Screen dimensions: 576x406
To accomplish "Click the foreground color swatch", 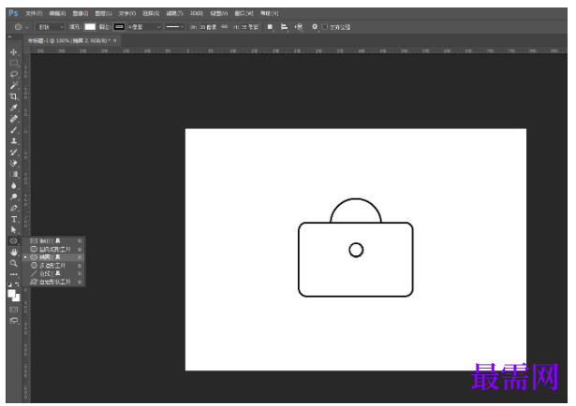I will (x=11, y=294).
